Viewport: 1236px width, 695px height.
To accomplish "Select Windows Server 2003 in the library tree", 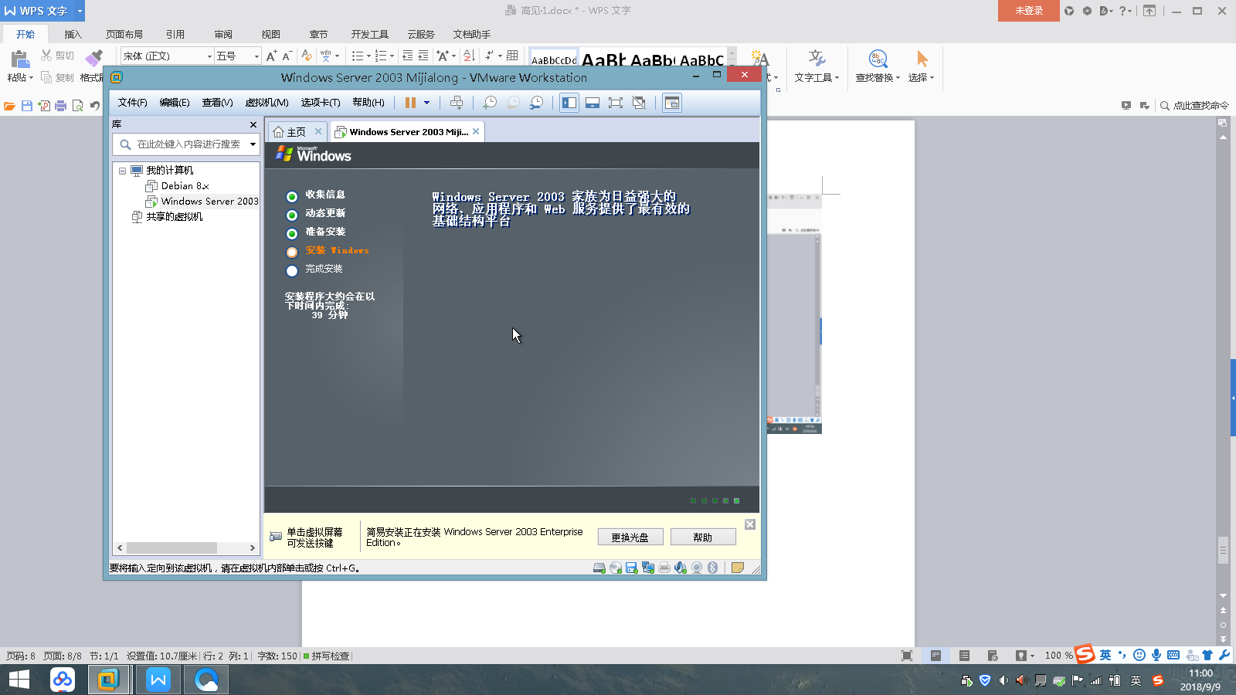I will (202, 202).
